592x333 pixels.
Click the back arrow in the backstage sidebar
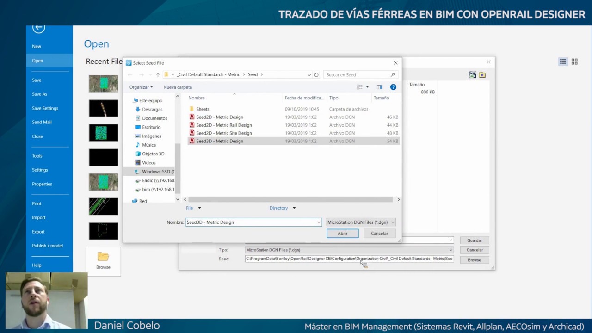[x=38, y=28]
